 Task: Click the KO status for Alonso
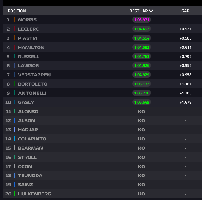(x=141, y=112)
